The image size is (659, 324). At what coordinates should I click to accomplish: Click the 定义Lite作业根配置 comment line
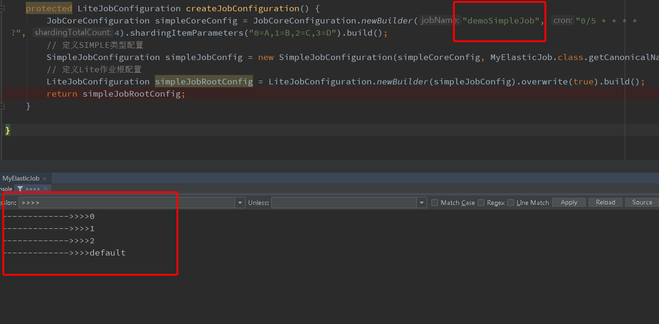94,69
